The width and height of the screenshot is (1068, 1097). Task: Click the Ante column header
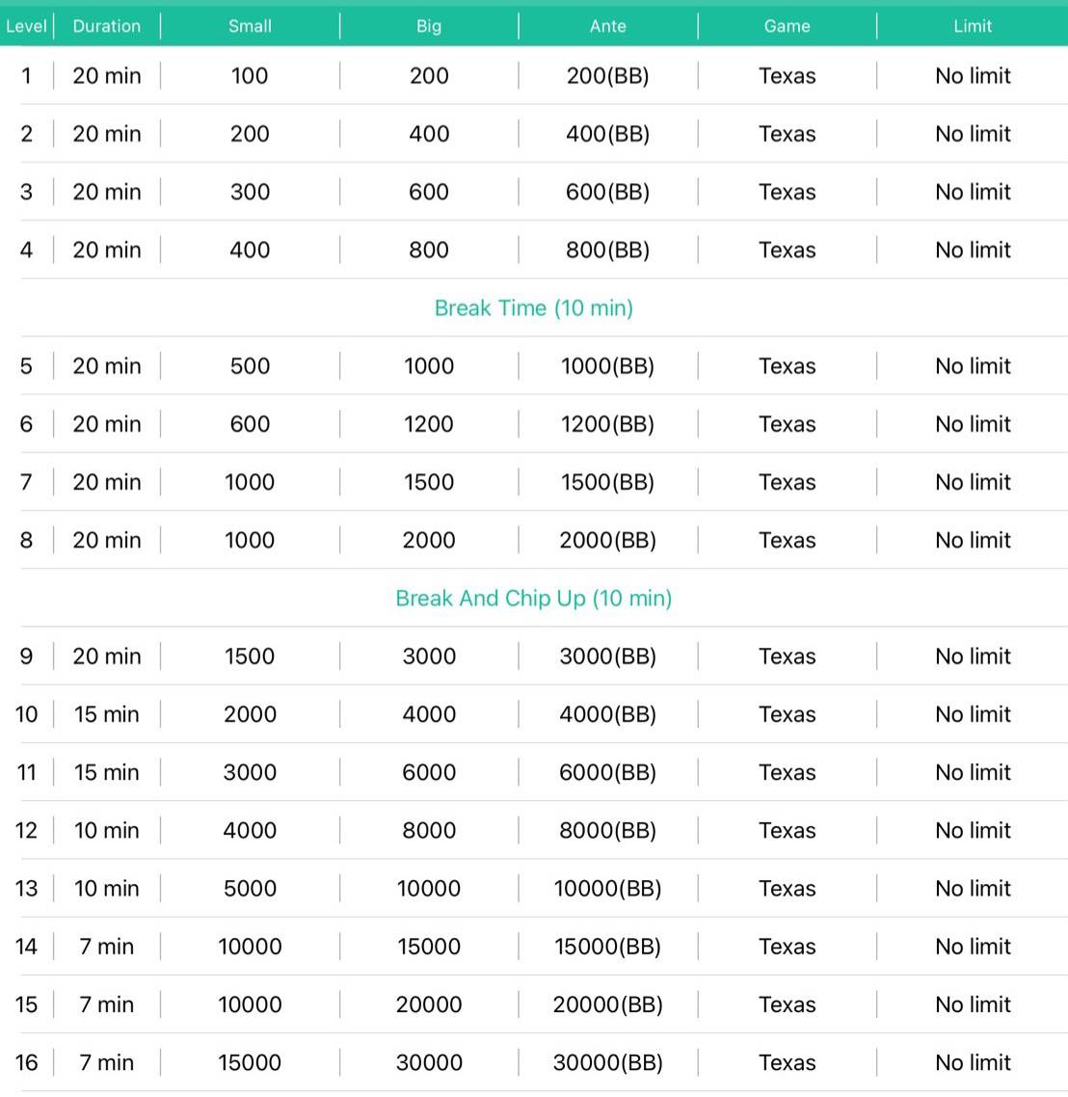click(607, 26)
